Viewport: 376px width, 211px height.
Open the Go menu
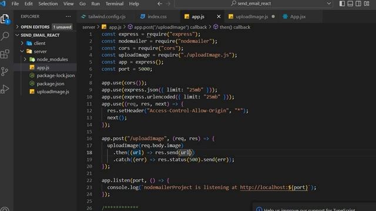click(82, 4)
